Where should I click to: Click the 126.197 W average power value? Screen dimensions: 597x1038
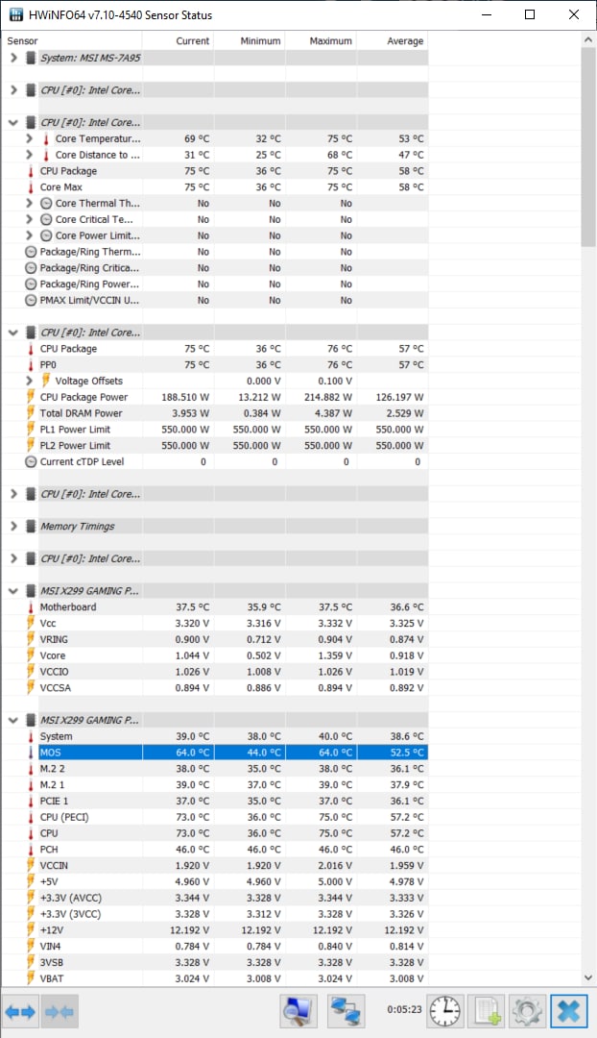click(399, 397)
